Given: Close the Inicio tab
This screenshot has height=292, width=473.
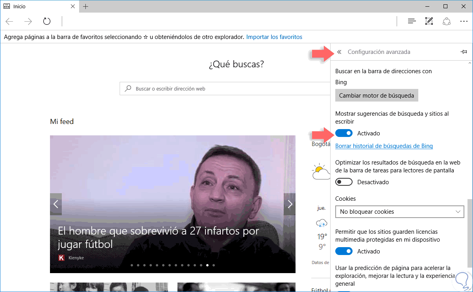Looking at the screenshot, I should [x=73, y=6].
